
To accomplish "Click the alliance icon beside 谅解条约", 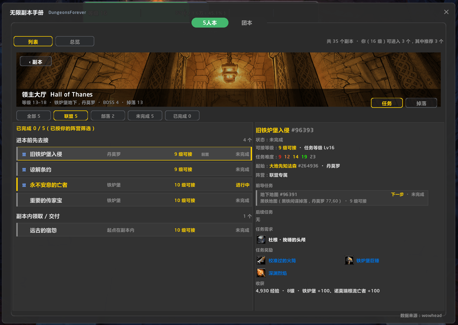I will coord(24,170).
